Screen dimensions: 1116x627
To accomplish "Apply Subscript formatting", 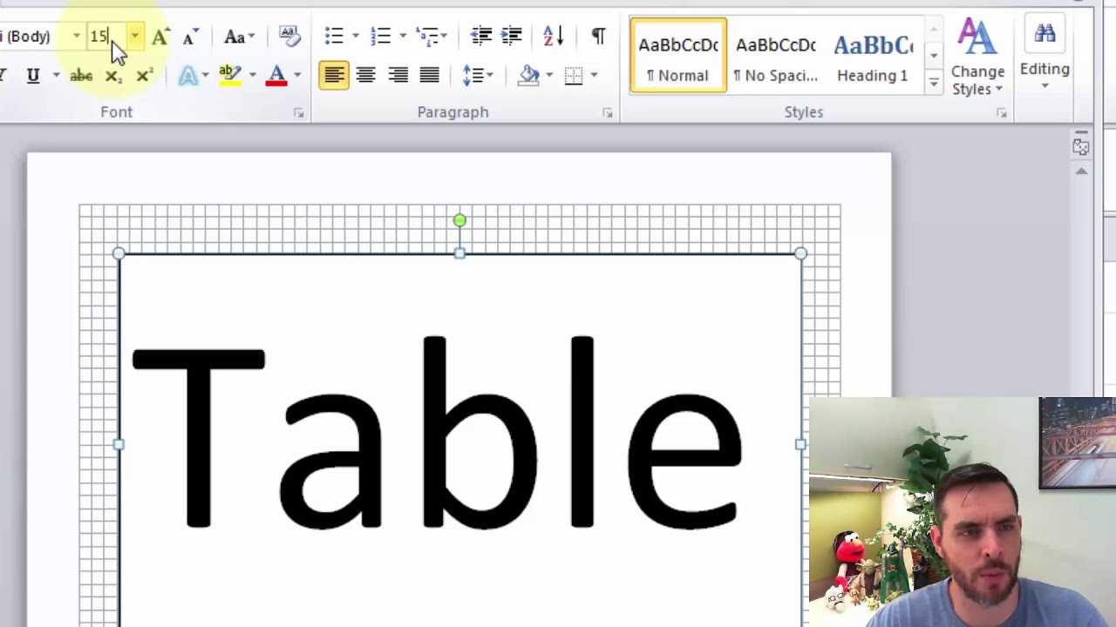I will pos(112,76).
